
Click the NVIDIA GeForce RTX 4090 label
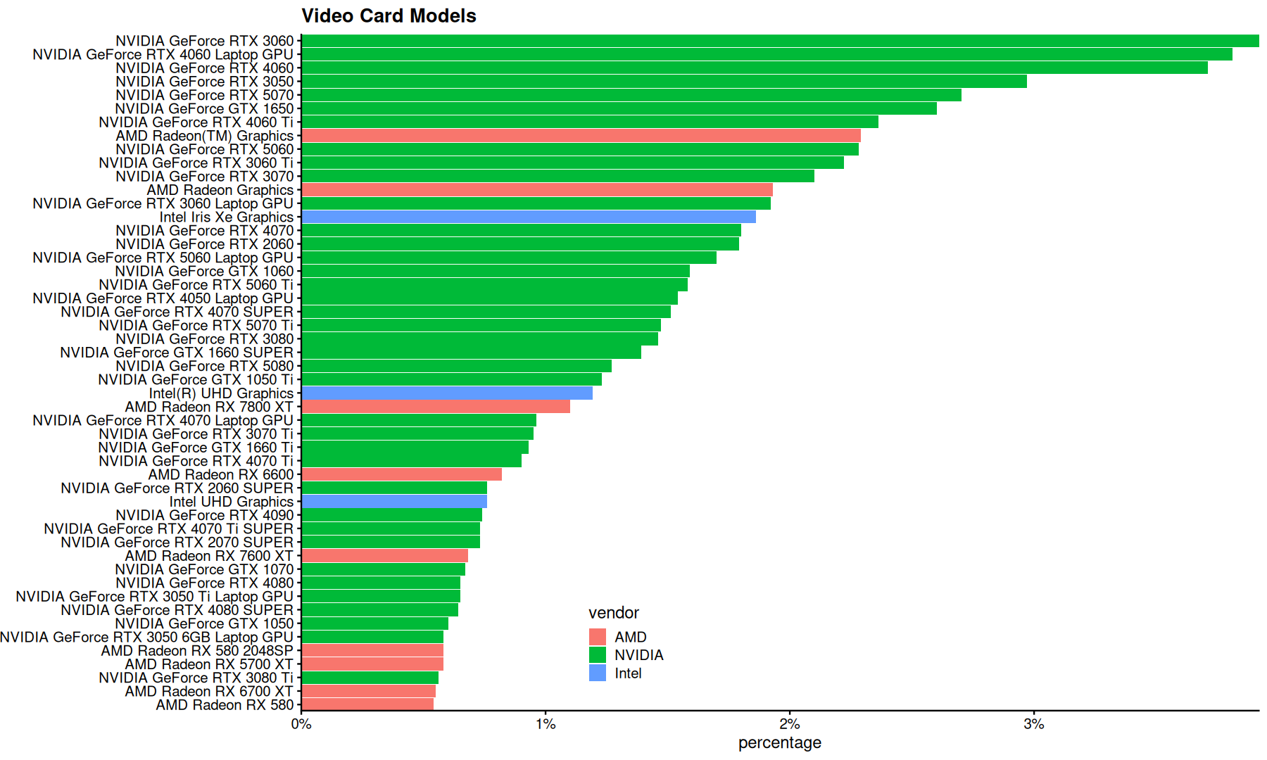[x=205, y=515]
